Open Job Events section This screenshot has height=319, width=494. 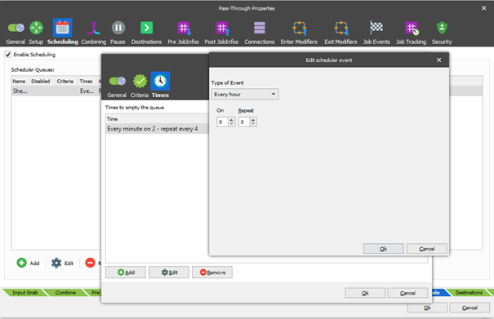point(376,33)
